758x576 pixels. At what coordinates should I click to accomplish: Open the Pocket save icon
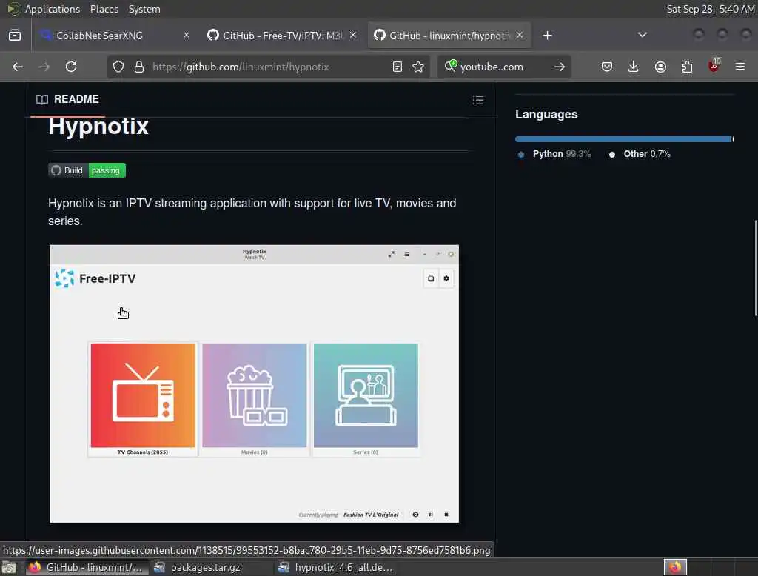point(607,67)
